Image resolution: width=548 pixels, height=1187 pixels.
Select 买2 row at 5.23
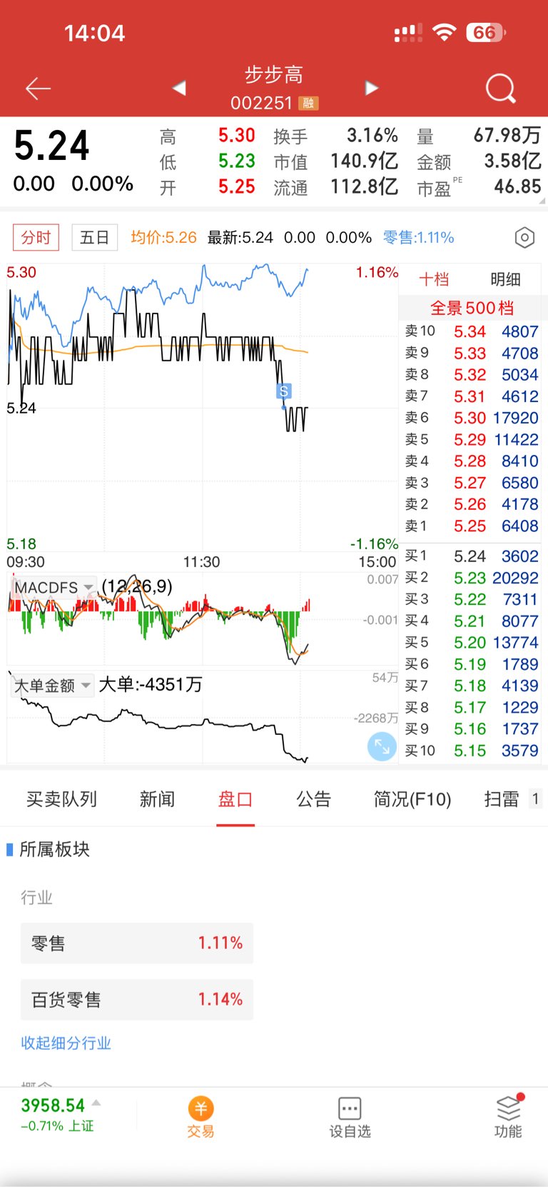click(471, 577)
